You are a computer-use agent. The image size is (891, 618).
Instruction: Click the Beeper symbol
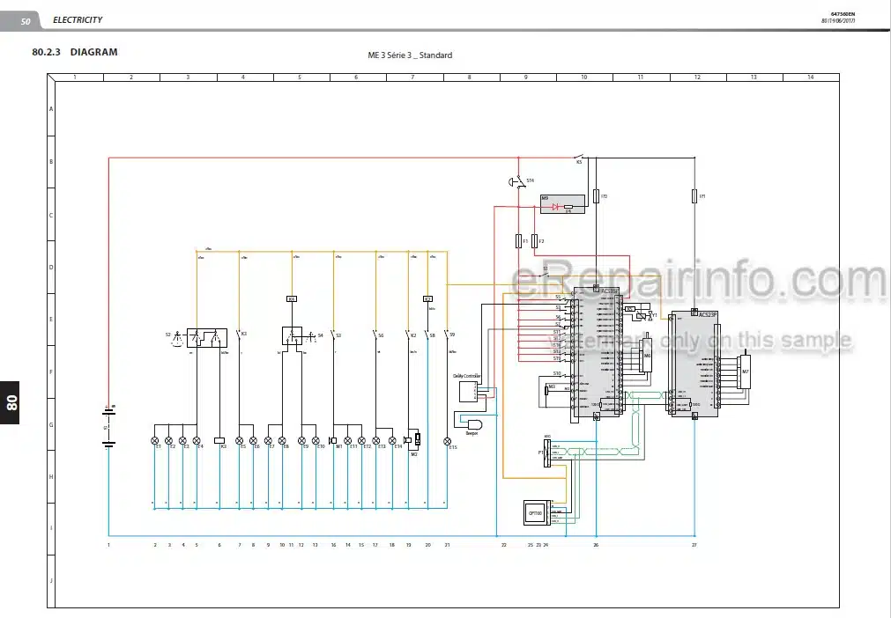point(473,424)
